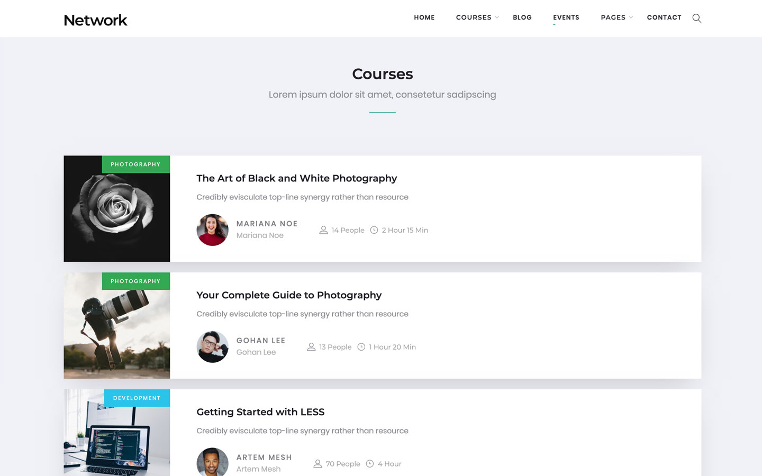This screenshot has height=476, width=762.
Task: Click the Network site logo
Action: click(95, 20)
